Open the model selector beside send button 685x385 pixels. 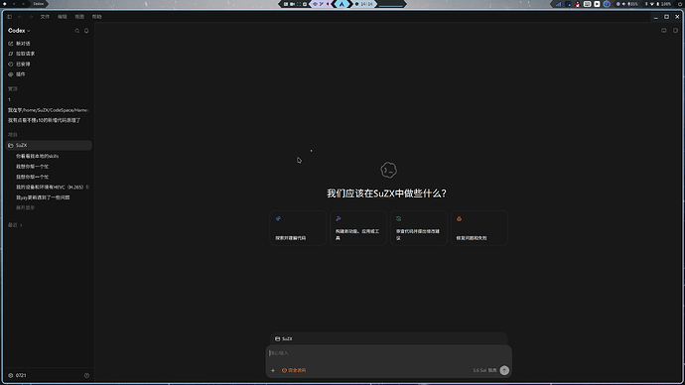[x=484, y=370]
